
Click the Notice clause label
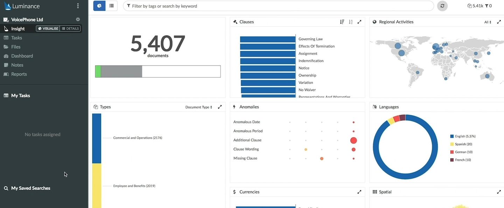coord(304,68)
